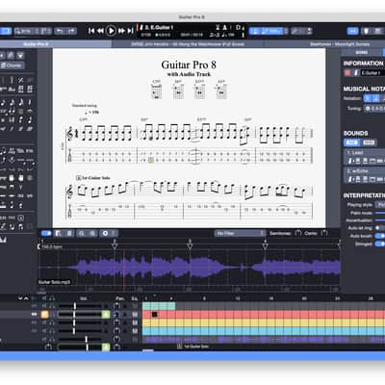Toggle the Stringed switch
This screenshot has width=385, height=385.
pyautogui.click(x=380, y=244)
